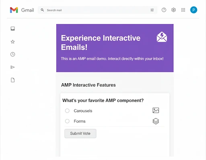The width and height of the screenshot is (206, 160).
Task: Open Sent mail in sidebar
Action: pos(12,67)
